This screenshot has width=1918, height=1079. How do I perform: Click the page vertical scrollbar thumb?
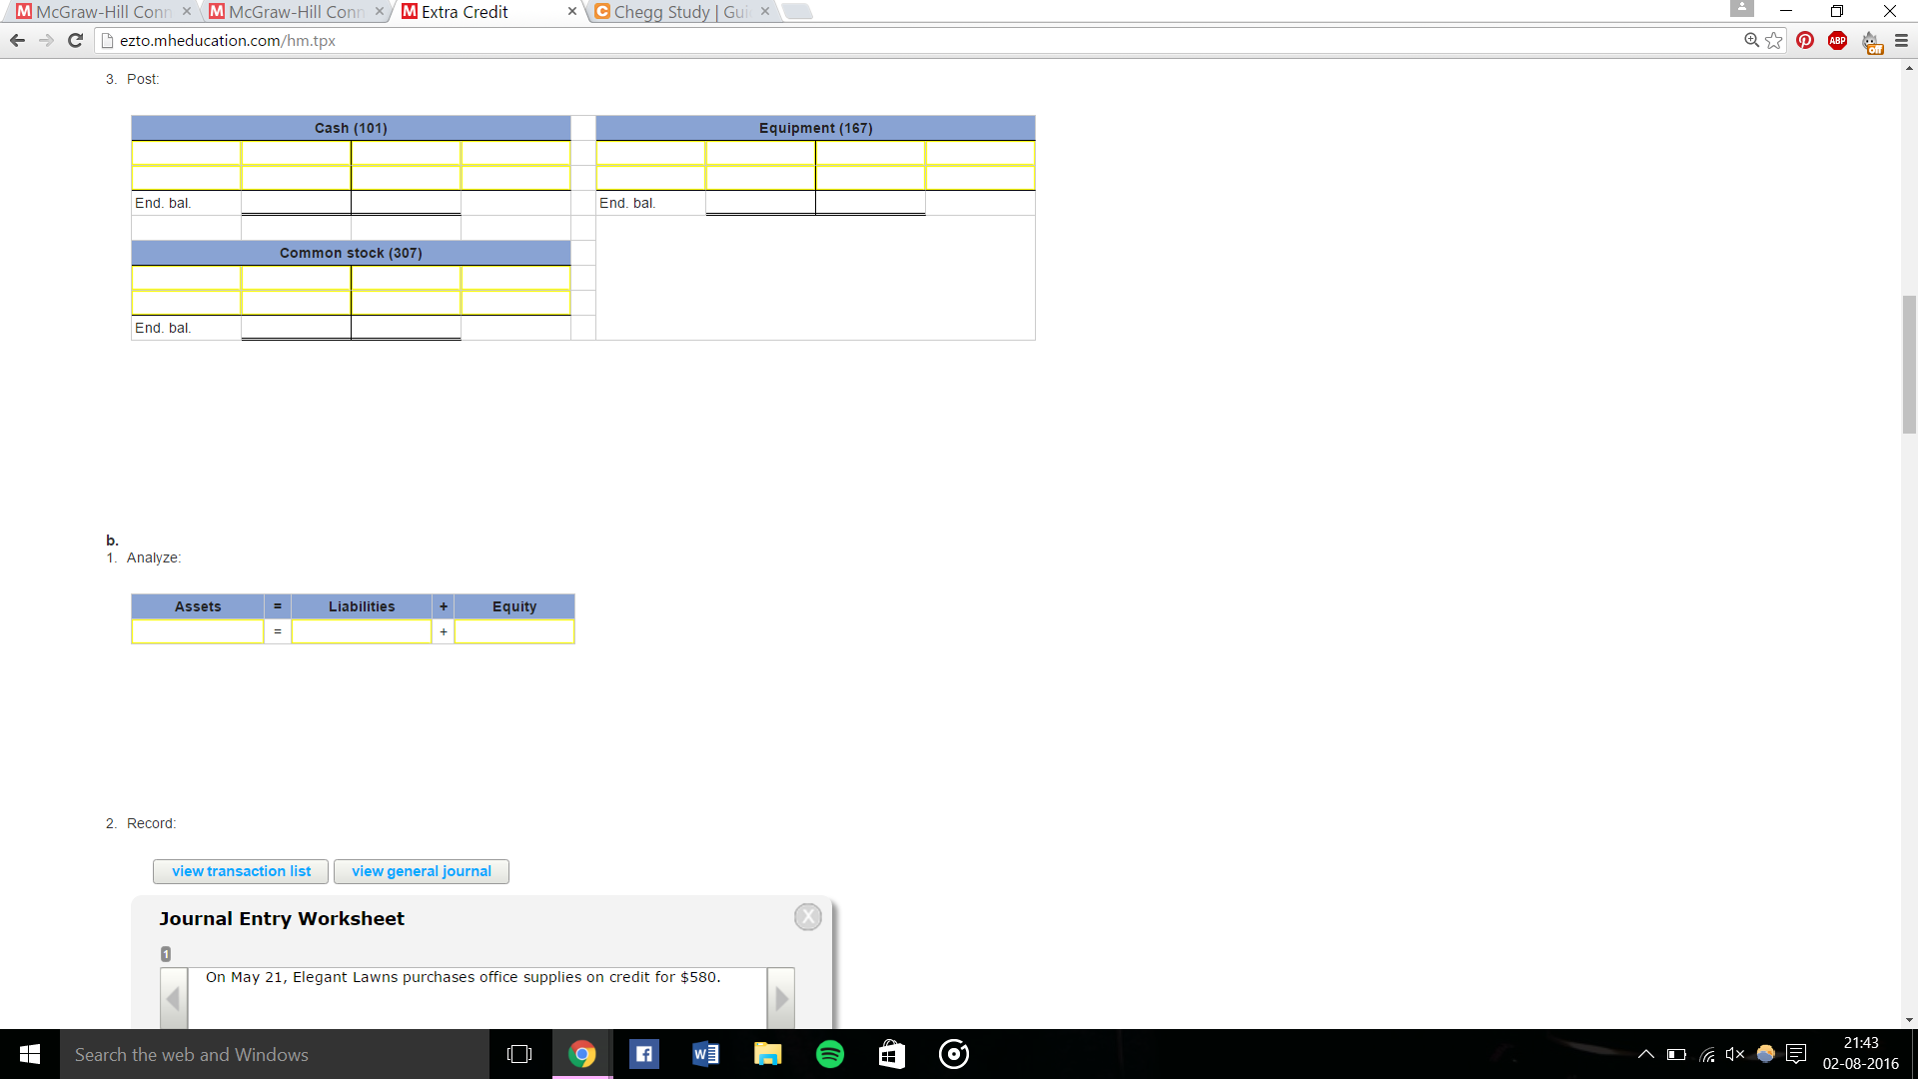(x=1909, y=365)
